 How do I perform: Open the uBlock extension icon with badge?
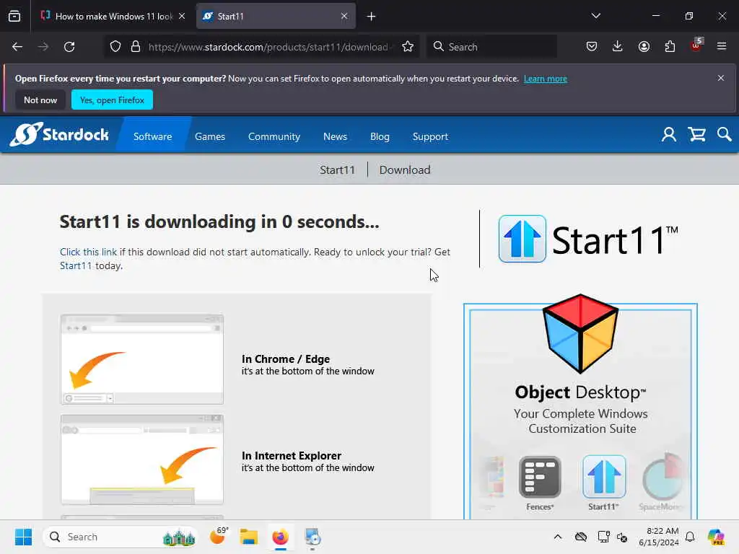pos(696,45)
